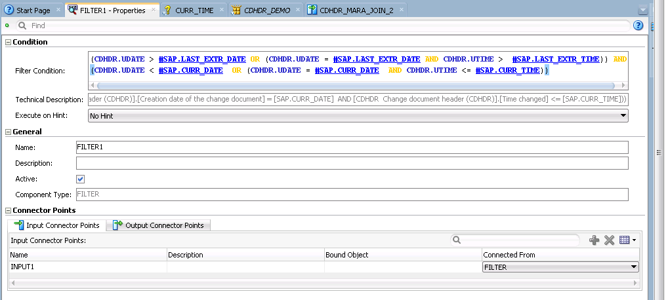Open the tab list dropdown arrow
The image size is (668, 300).
tap(643, 10)
